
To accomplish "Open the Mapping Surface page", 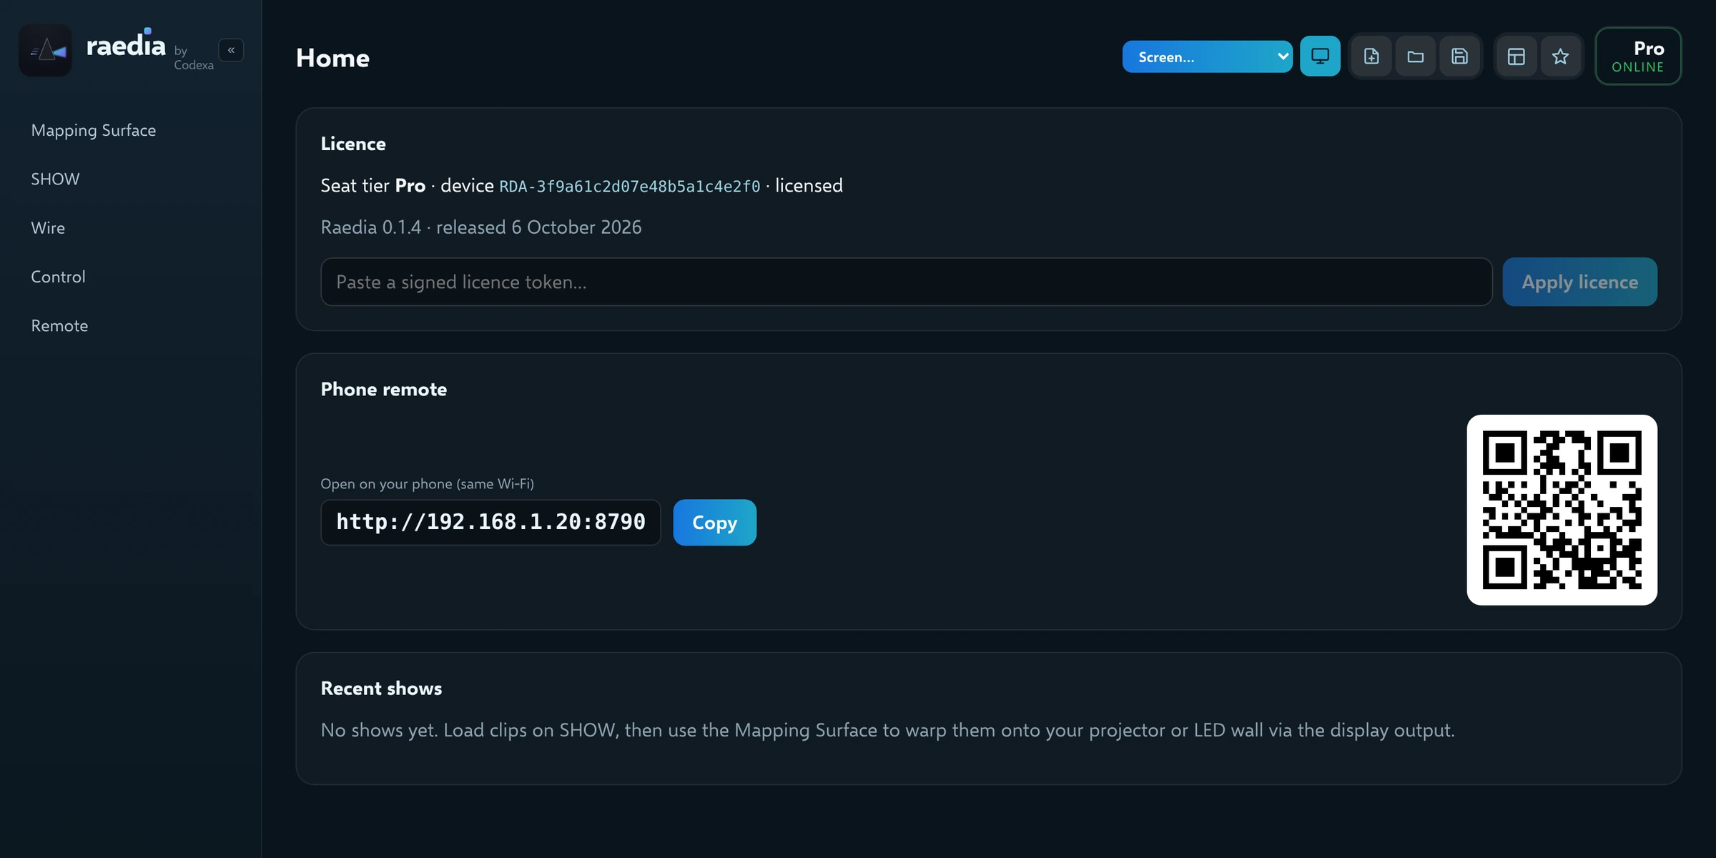I will (94, 130).
